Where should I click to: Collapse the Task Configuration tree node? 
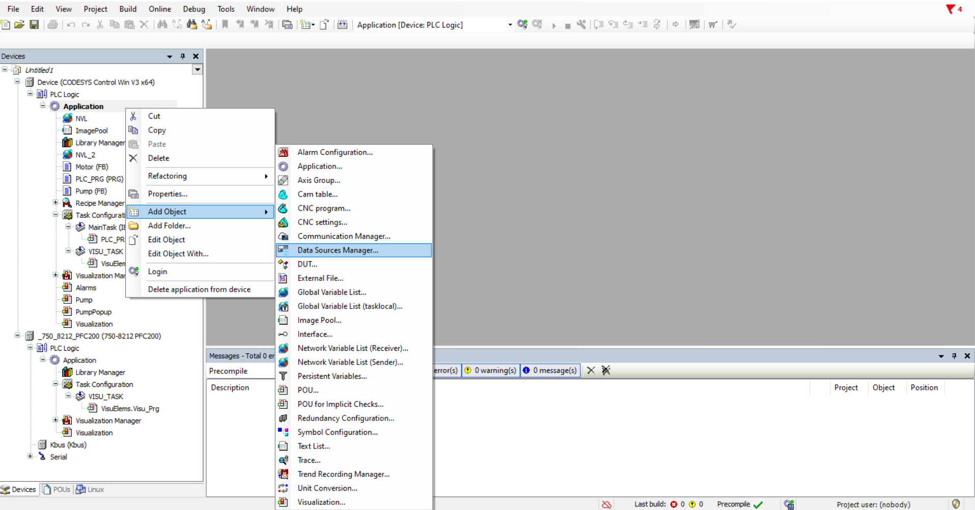click(55, 214)
